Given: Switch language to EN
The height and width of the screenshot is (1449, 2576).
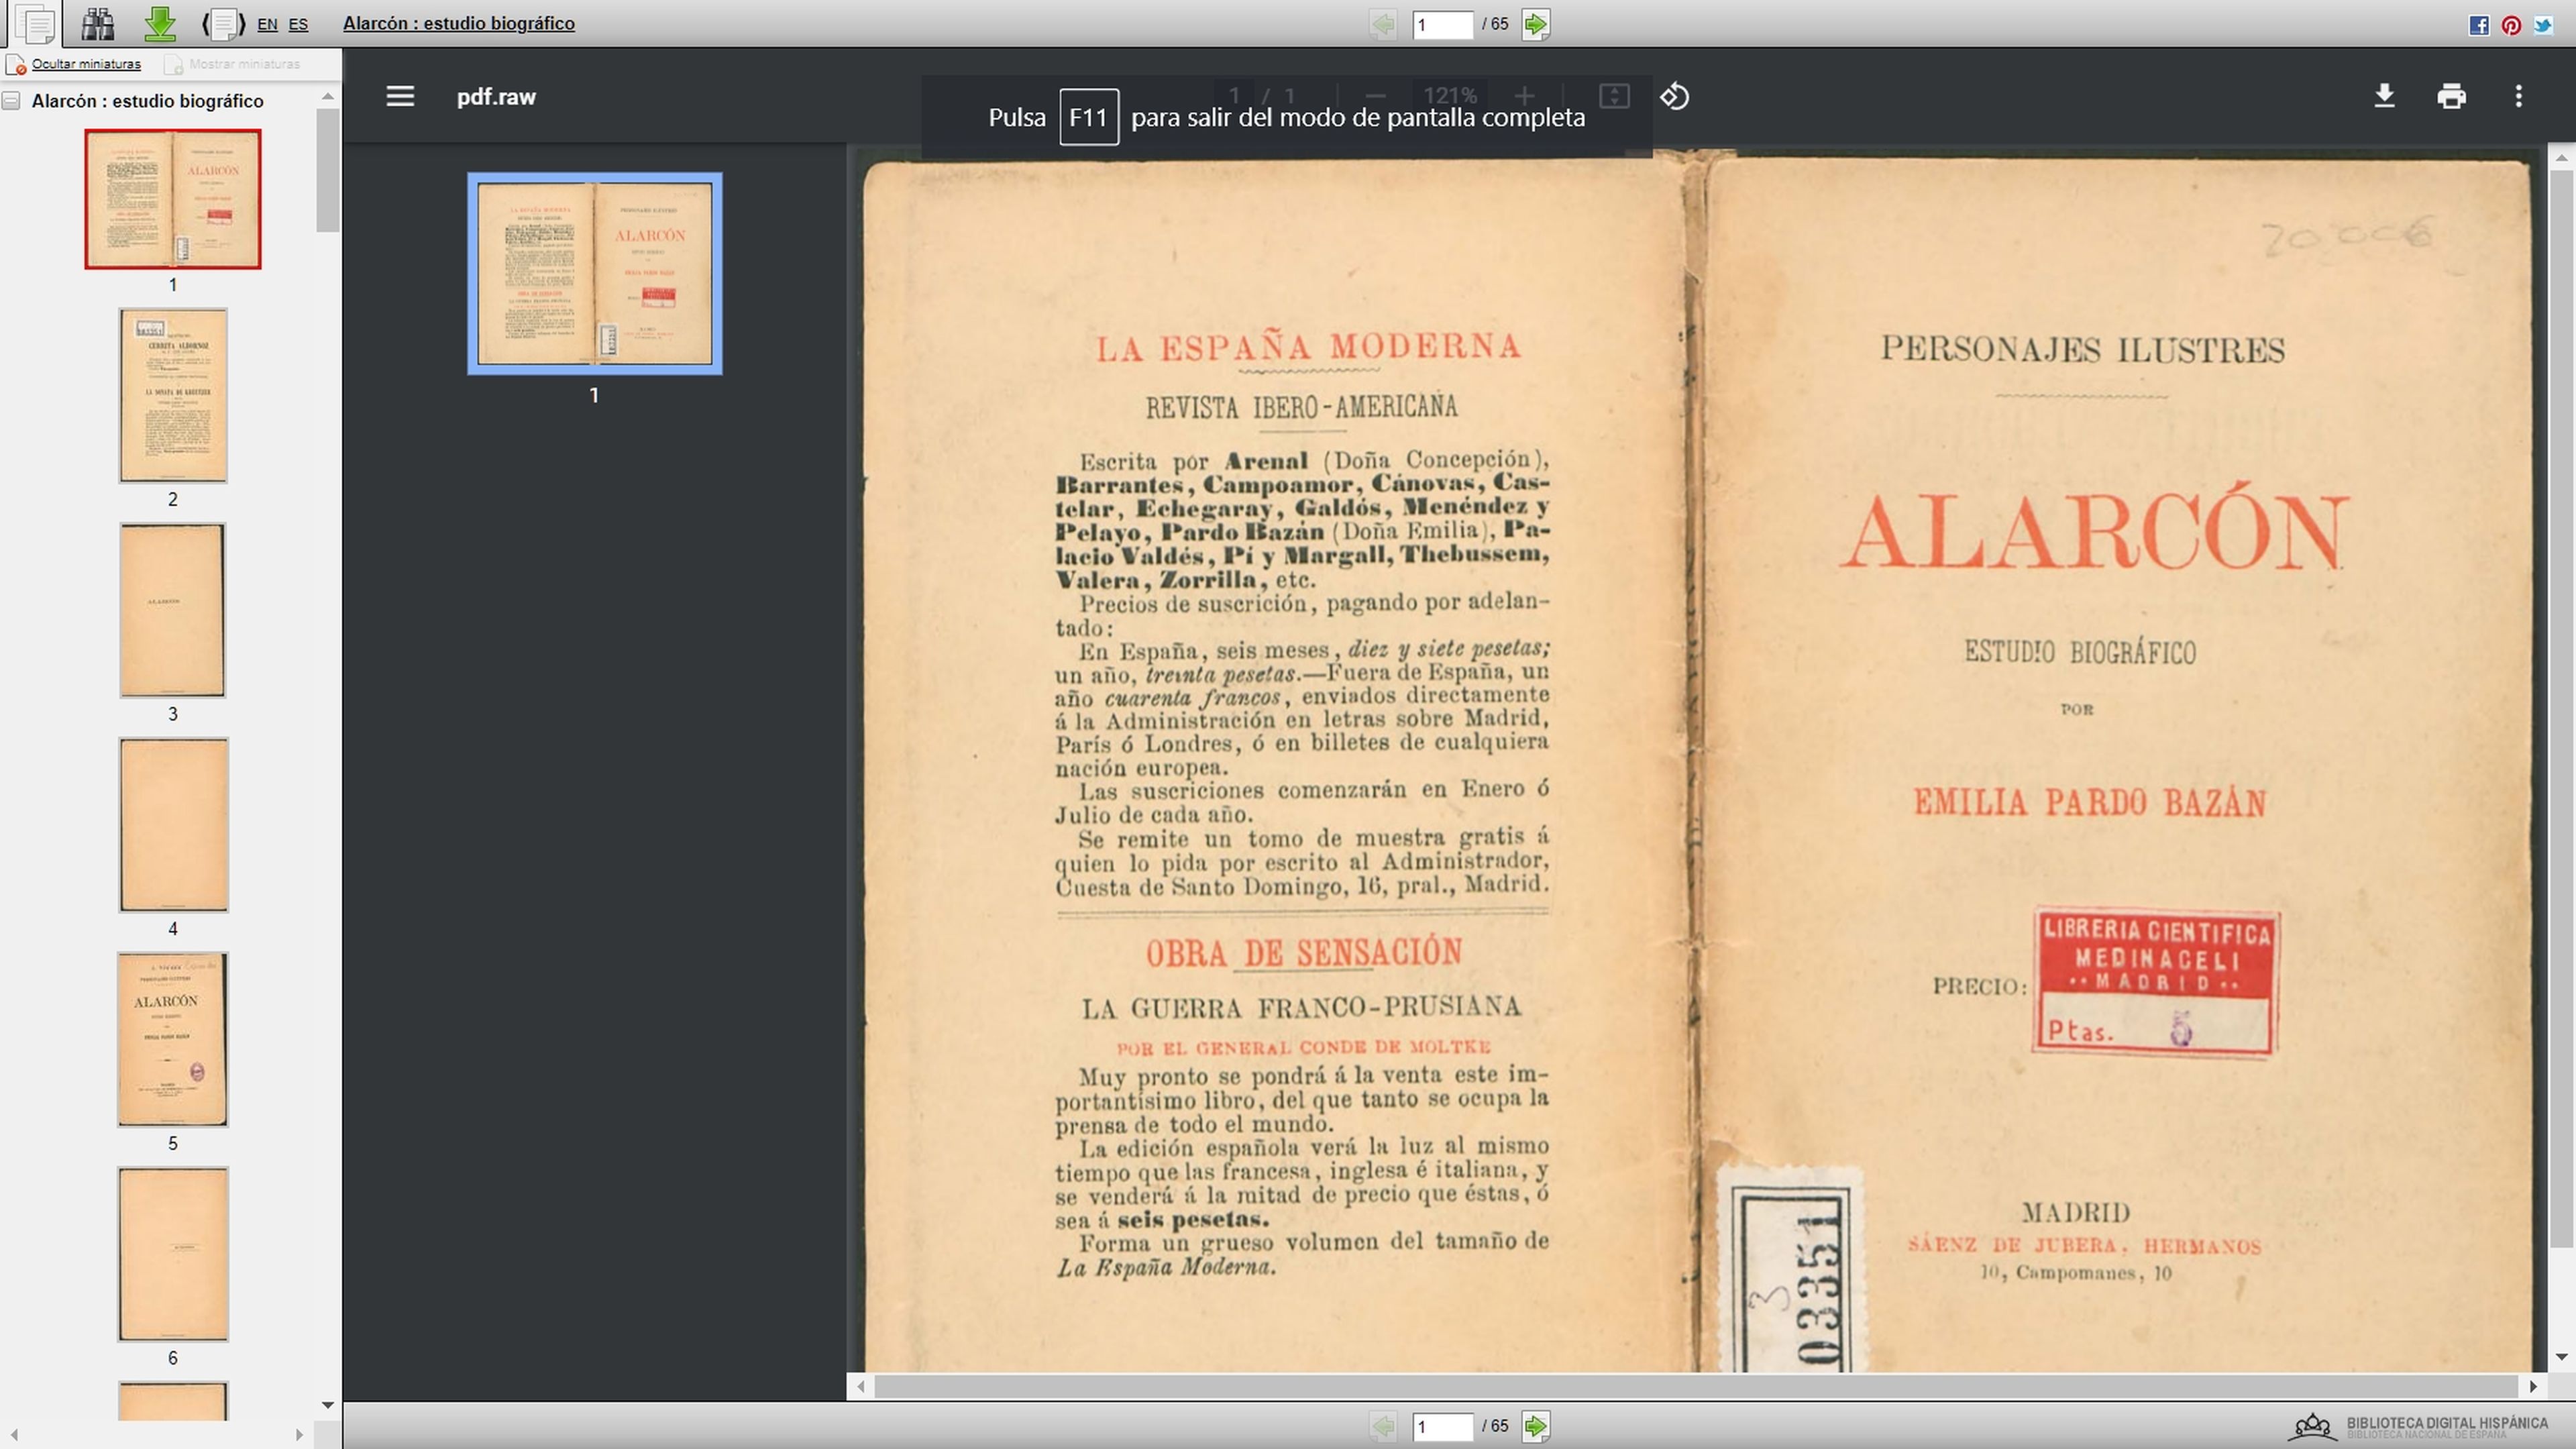Looking at the screenshot, I should pos(267,24).
